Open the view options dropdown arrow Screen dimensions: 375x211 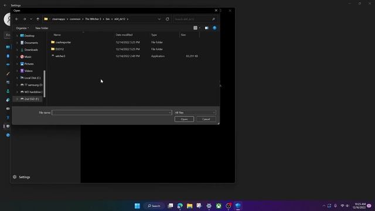point(200,28)
